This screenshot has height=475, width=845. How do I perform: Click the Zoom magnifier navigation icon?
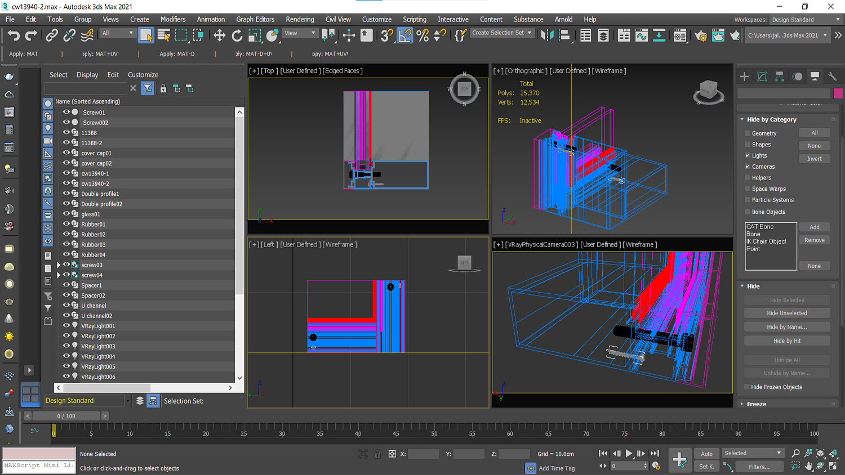pos(795,453)
